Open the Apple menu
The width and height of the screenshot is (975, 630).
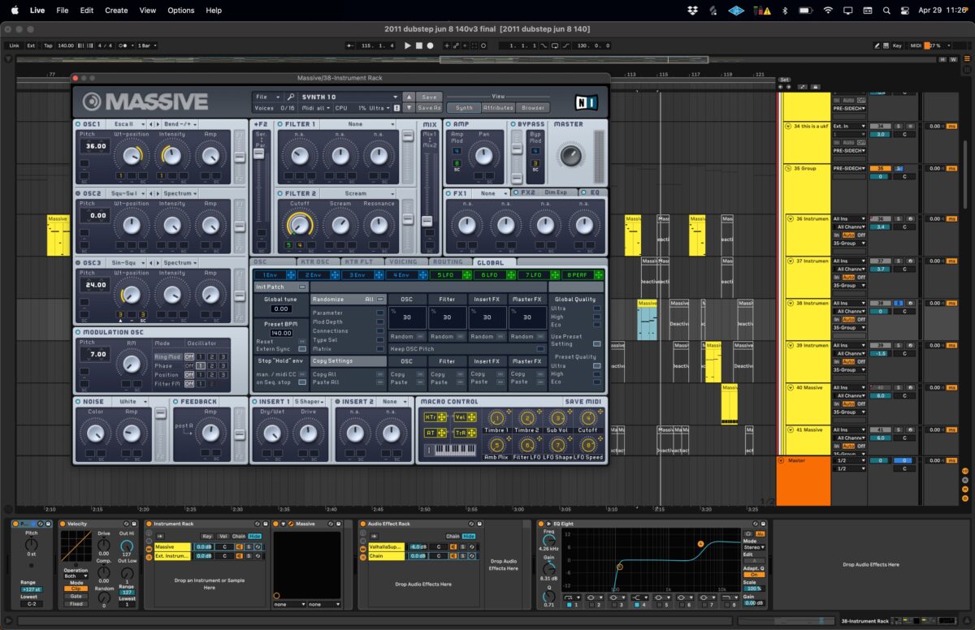coord(15,11)
